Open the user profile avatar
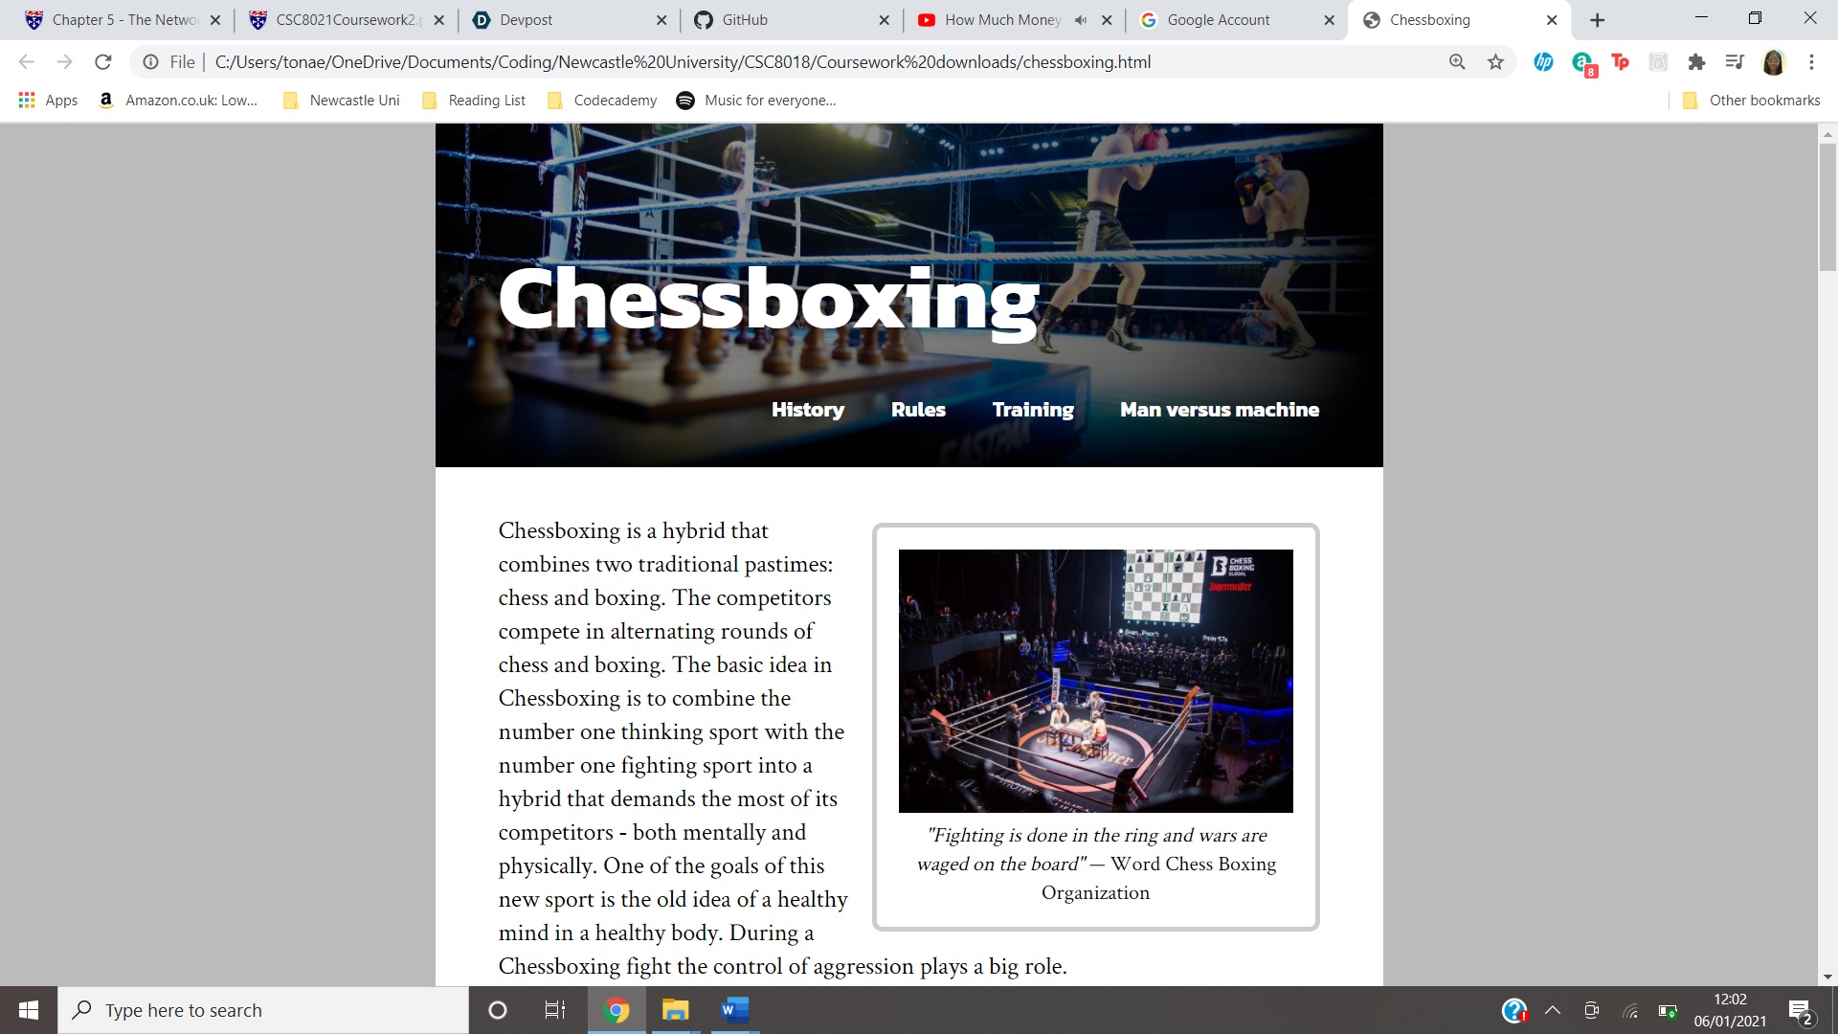The width and height of the screenshot is (1838, 1034). point(1773,62)
